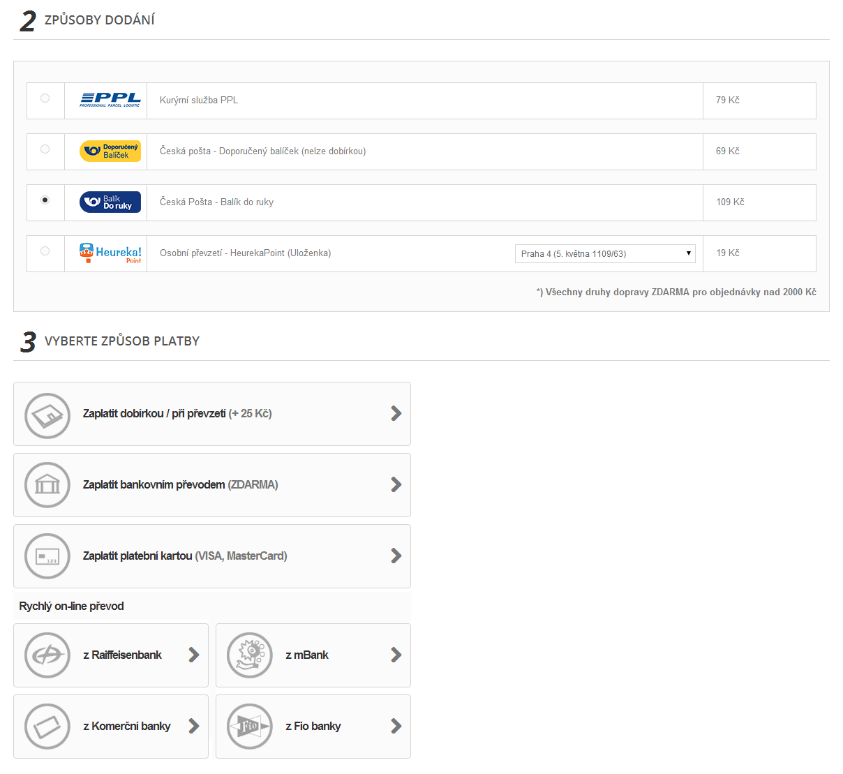
Task: Click the cash on delivery money icon
Action: click(47, 415)
